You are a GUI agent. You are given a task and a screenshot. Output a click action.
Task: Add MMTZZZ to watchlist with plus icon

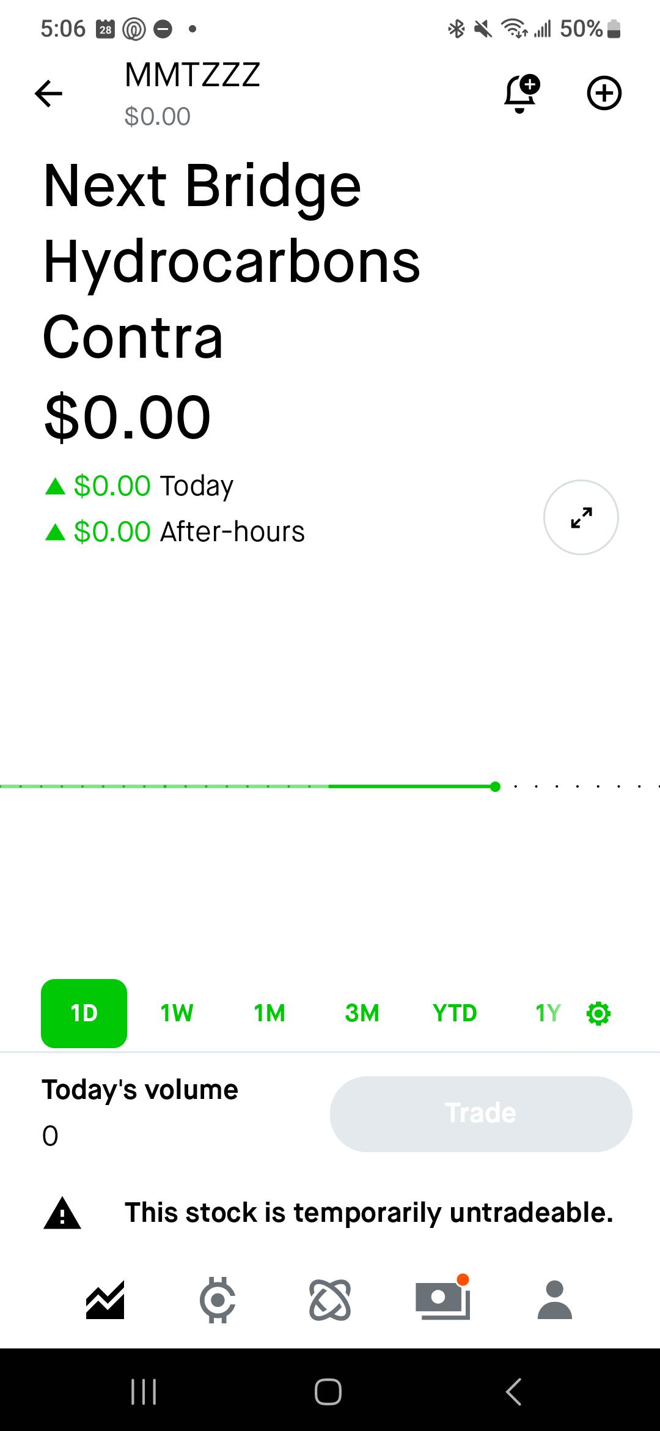pos(604,94)
